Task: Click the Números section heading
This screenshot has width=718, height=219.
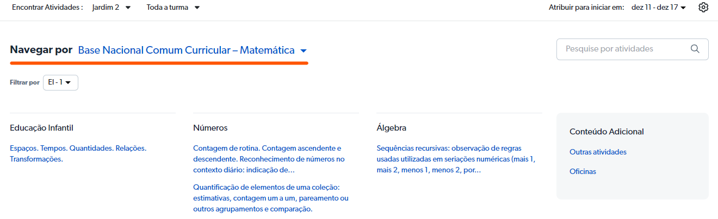Action: click(210, 128)
